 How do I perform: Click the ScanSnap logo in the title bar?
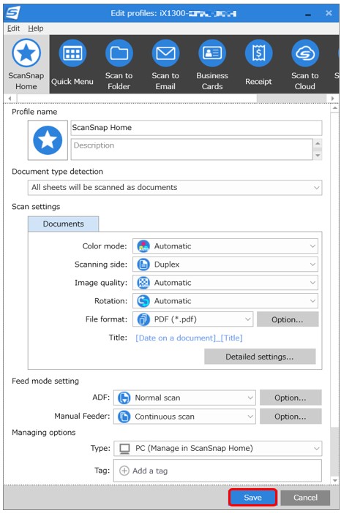pos(13,12)
